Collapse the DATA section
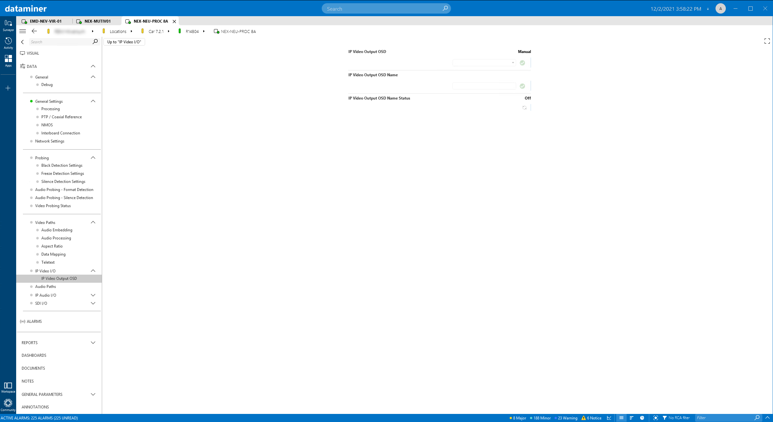 [x=93, y=66]
